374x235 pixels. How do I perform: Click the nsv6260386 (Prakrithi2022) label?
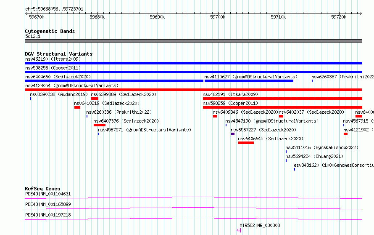pyautogui.click(x=119, y=112)
